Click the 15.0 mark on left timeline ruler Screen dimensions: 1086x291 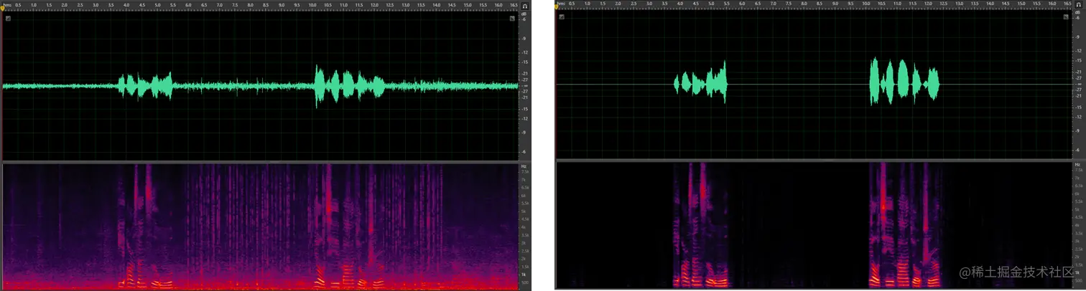(468, 4)
